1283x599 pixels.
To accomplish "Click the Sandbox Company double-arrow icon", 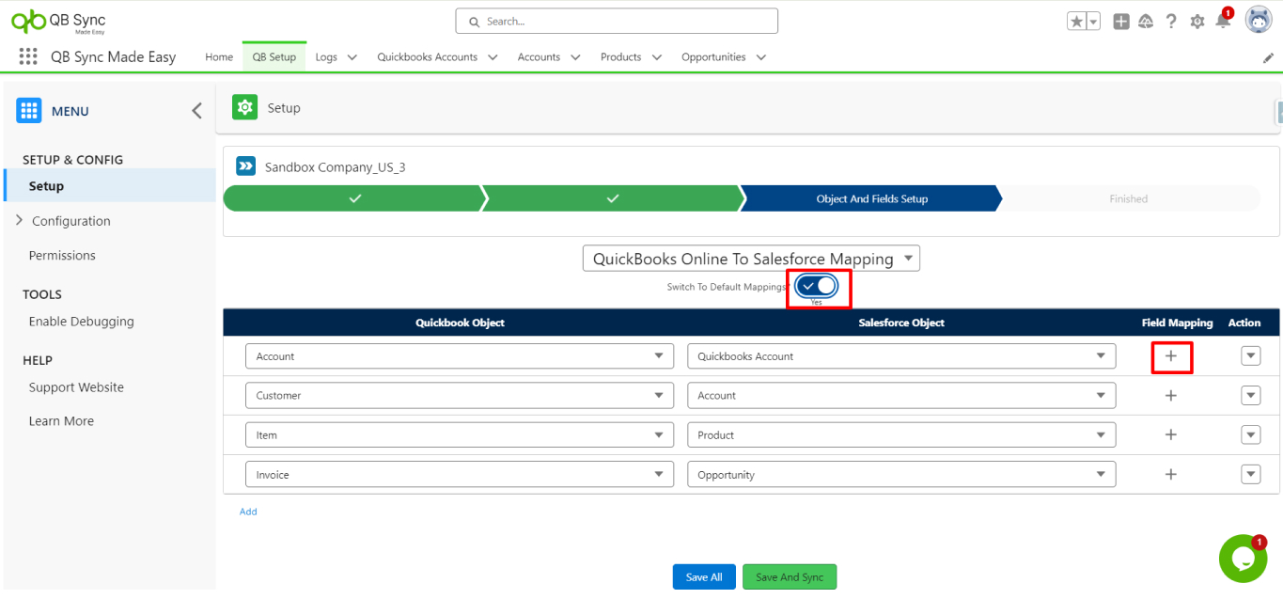I will point(246,166).
